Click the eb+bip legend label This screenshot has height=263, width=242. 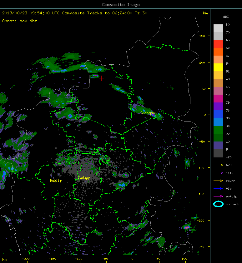coord(231,196)
